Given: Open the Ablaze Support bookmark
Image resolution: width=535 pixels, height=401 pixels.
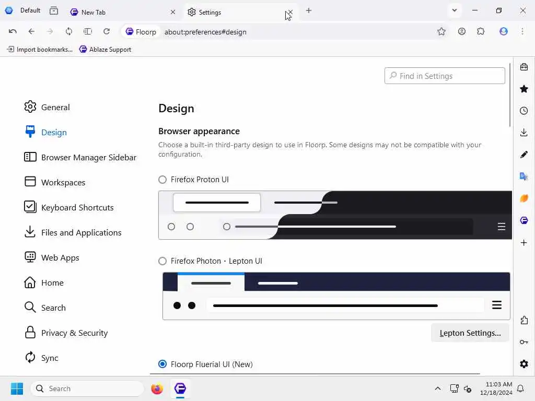Looking at the screenshot, I should [x=105, y=50].
